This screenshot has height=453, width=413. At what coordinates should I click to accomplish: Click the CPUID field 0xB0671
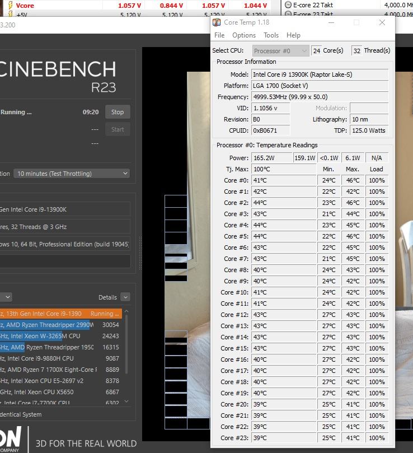(270, 130)
